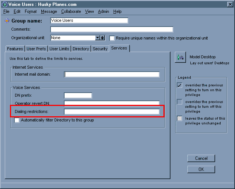The height and width of the screenshot is (189, 235).
Task: Toggle Automatically filter Directory to this group
Action: (17, 120)
